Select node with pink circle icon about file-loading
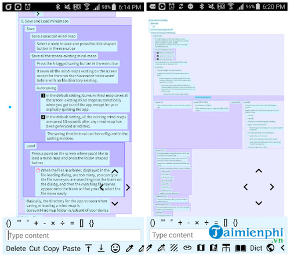Screen dimensions: 290x257 point(79,182)
